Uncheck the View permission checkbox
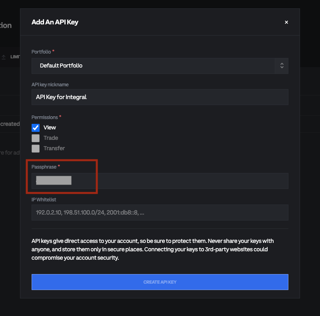The image size is (320, 316). coord(36,127)
